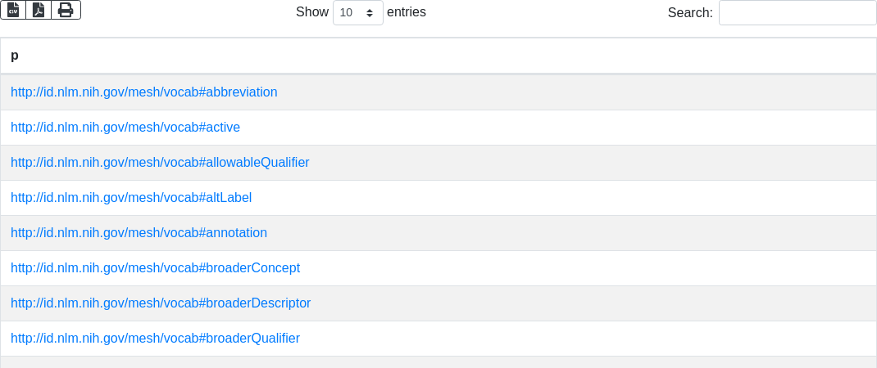Open the vocab#active link
The width and height of the screenshot is (877, 368).
[125, 128]
